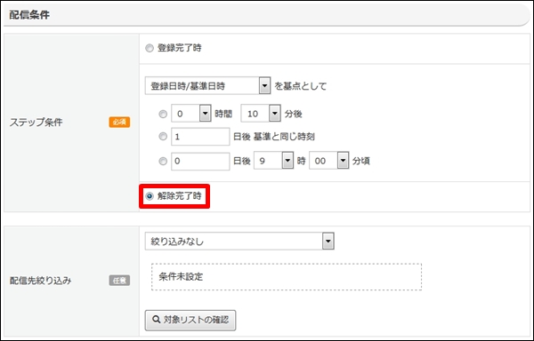The height and width of the screenshot is (341, 534).
Task: Click the ステップ条件 label
Action: coord(36,122)
